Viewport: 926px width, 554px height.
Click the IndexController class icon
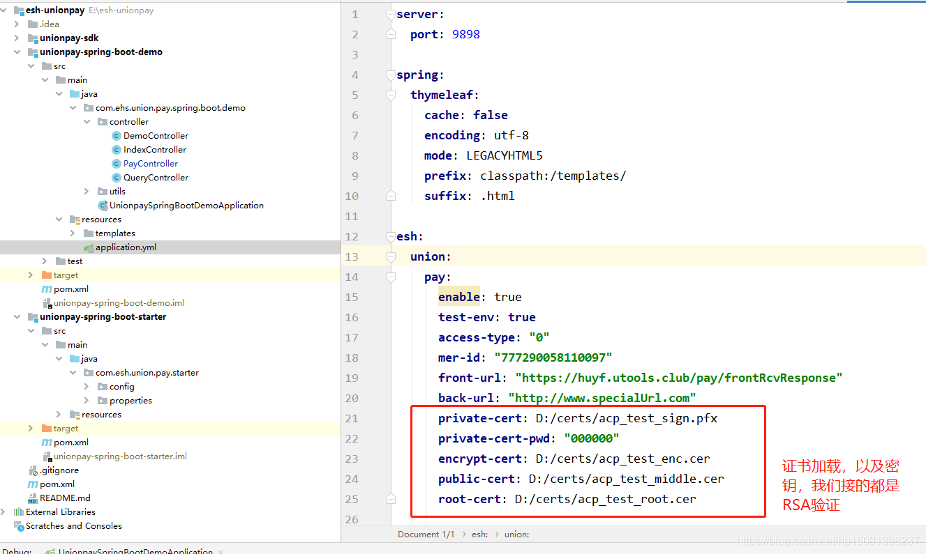[x=117, y=150]
